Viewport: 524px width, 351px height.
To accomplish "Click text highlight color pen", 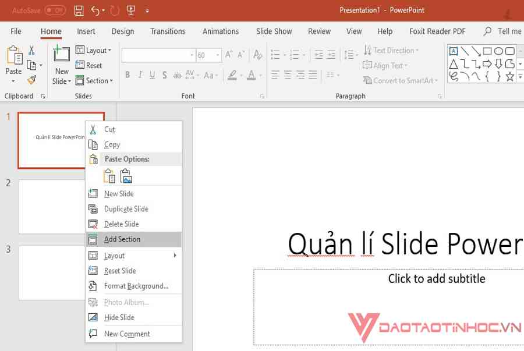I will [232, 75].
